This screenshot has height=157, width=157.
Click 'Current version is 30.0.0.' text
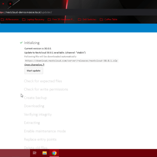click(38, 49)
